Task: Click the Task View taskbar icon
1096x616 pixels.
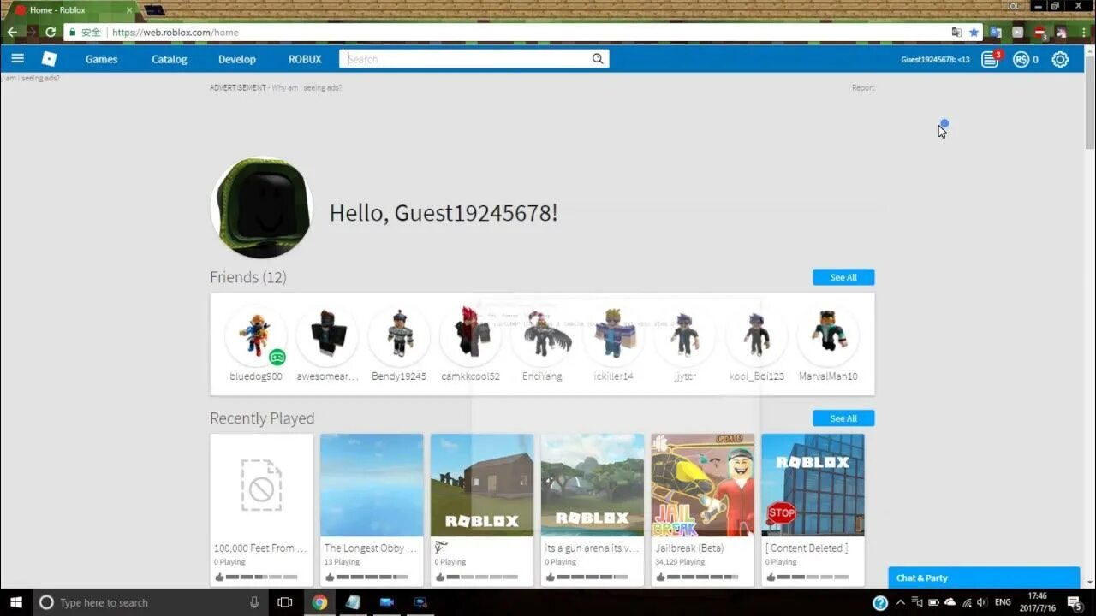Action: 285,602
